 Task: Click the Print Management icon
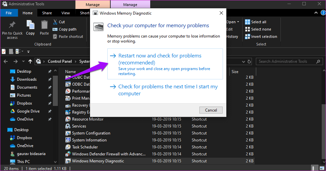point(68,98)
